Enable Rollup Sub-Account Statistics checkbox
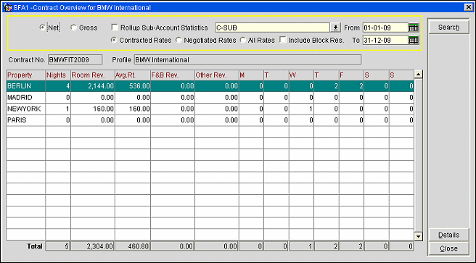This screenshot has height=263, width=476. [115, 28]
